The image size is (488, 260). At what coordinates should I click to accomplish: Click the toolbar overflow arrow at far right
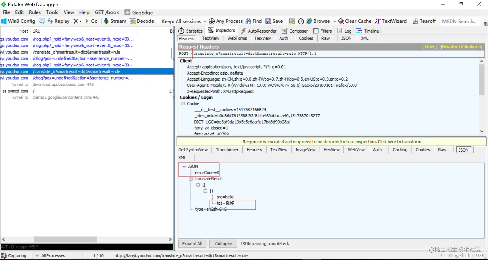485,24
